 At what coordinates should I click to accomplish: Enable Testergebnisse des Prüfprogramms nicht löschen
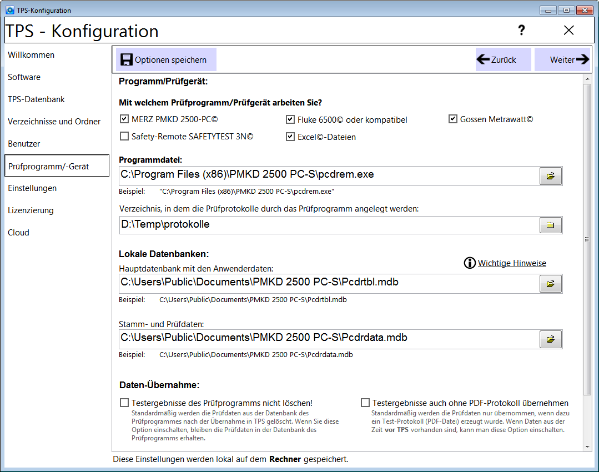click(x=124, y=403)
